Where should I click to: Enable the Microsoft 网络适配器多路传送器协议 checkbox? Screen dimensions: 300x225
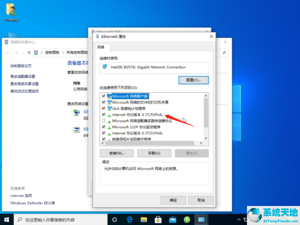pos(103,120)
